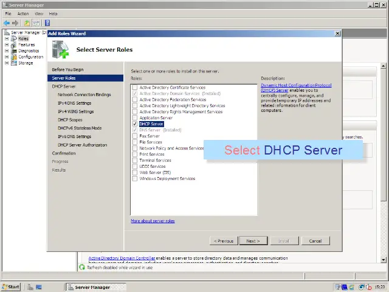Select the DHCP Server wizard step
The width and height of the screenshot is (389, 292).
coord(64,86)
